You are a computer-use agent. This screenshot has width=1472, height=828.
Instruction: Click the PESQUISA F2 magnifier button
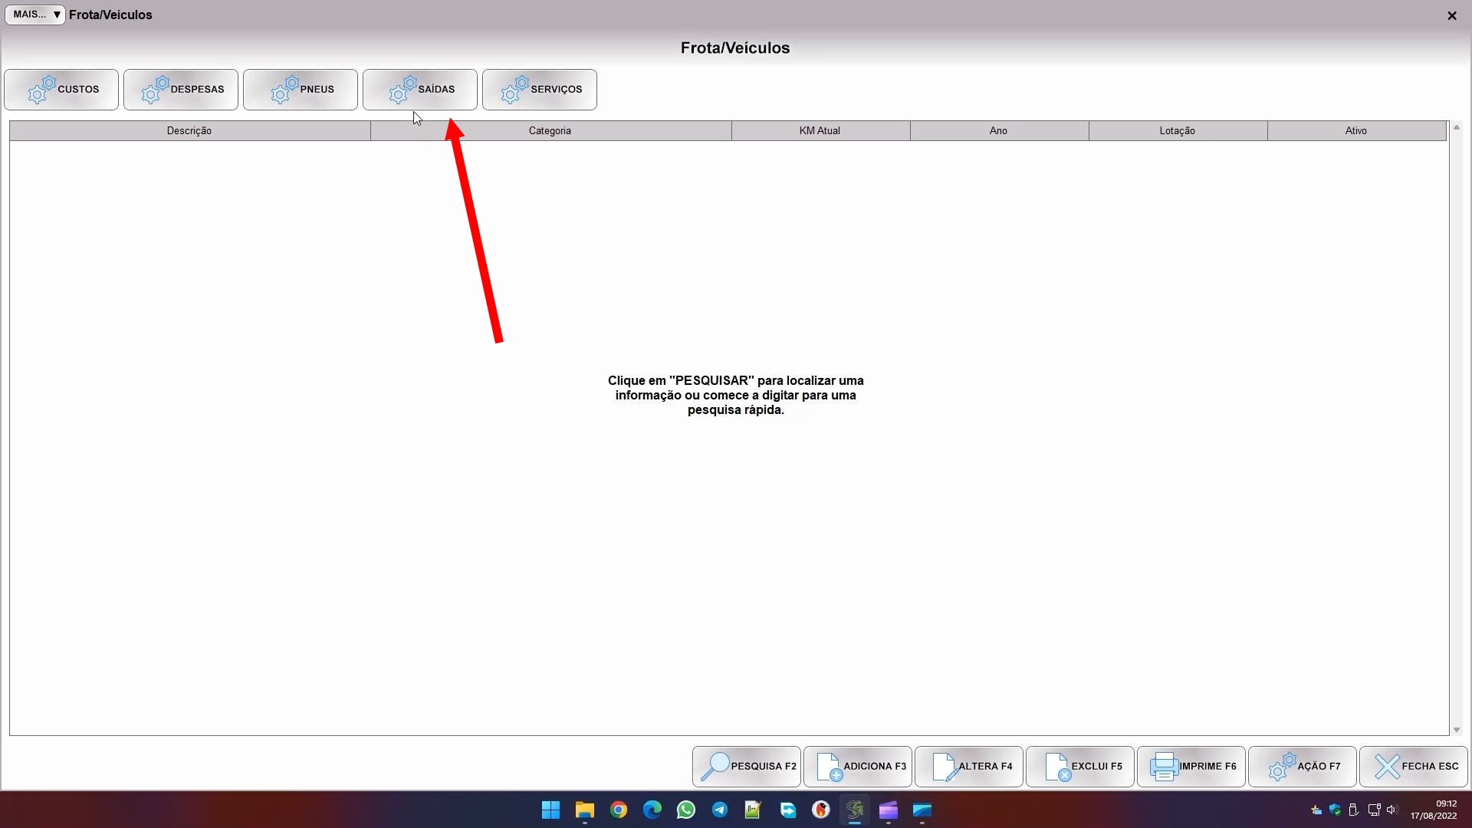click(x=747, y=766)
